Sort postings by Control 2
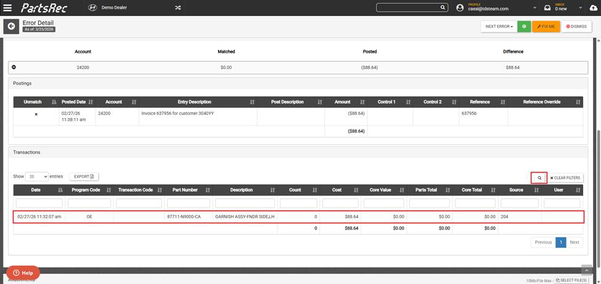601x284 pixels. [436, 102]
